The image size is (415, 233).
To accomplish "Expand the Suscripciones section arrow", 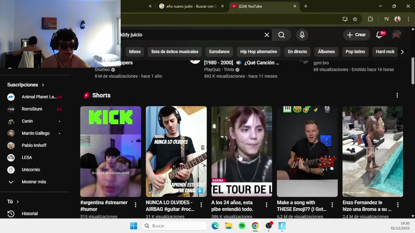I will [x=43, y=85].
